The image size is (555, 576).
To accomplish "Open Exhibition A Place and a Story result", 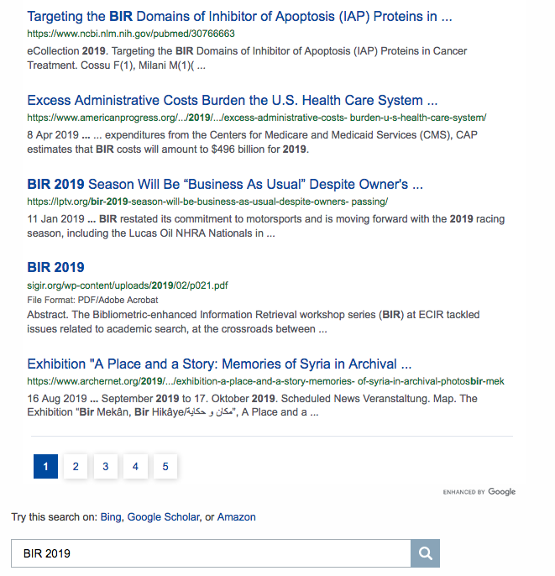I will [218, 364].
